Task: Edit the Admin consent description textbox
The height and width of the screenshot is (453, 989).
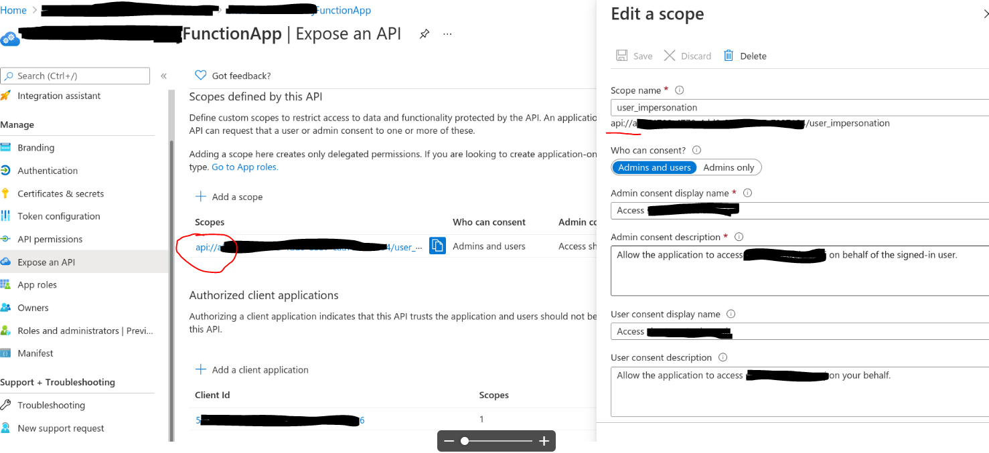Action: [x=800, y=271]
